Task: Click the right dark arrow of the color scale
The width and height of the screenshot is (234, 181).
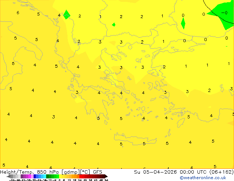Action: tap(106, 176)
